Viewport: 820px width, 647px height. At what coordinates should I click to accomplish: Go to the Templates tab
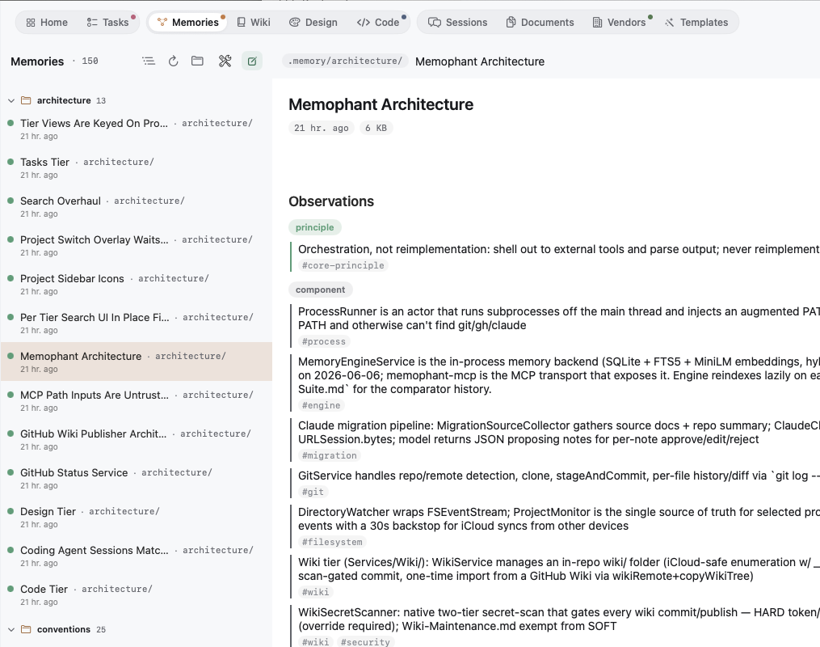coord(696,23)
